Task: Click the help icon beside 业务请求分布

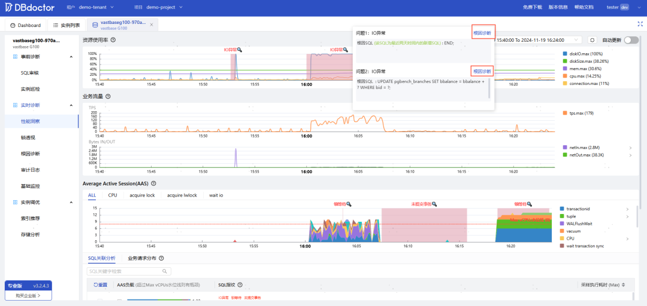Action: (x=161, y=258)
